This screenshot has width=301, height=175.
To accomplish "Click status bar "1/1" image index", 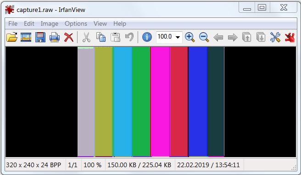I will [x=72, y=165].
